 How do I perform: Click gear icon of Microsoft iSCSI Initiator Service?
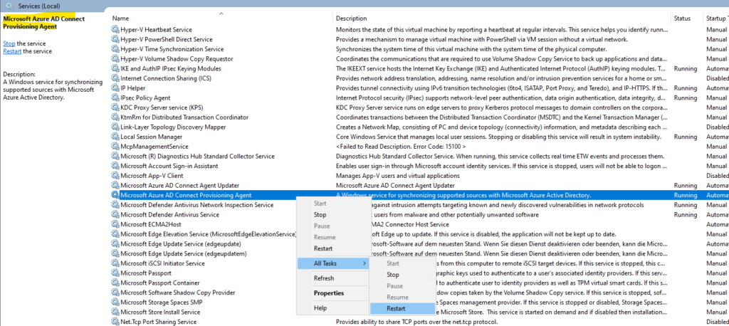tap(115, 263)
